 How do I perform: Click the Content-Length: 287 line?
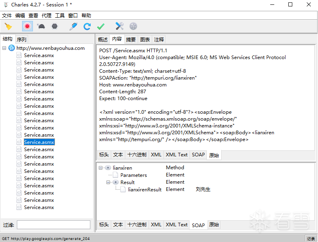click(122, 92)
